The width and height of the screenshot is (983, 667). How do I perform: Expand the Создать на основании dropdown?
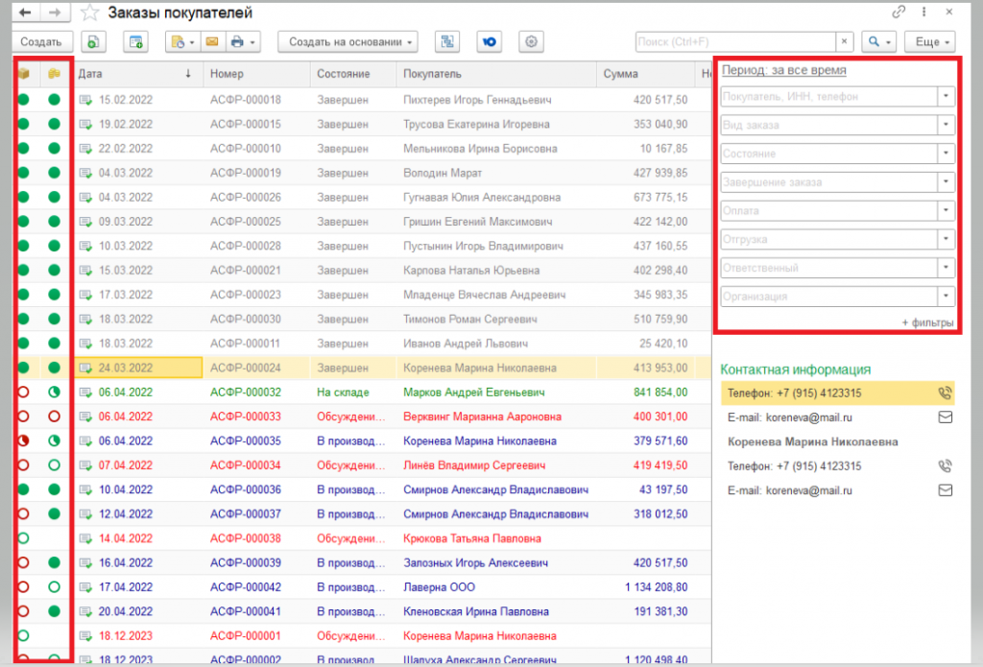[348, 42]
